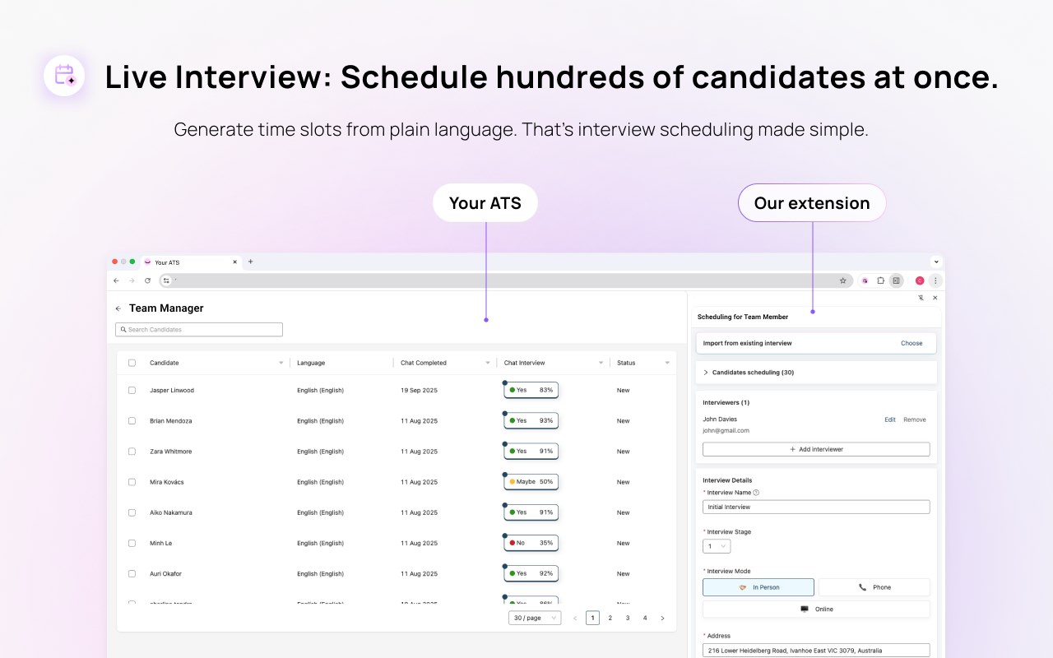Unpin the scheduling extension panel
The height and width of the screenshot is (658, 1053).
[921, 298]
